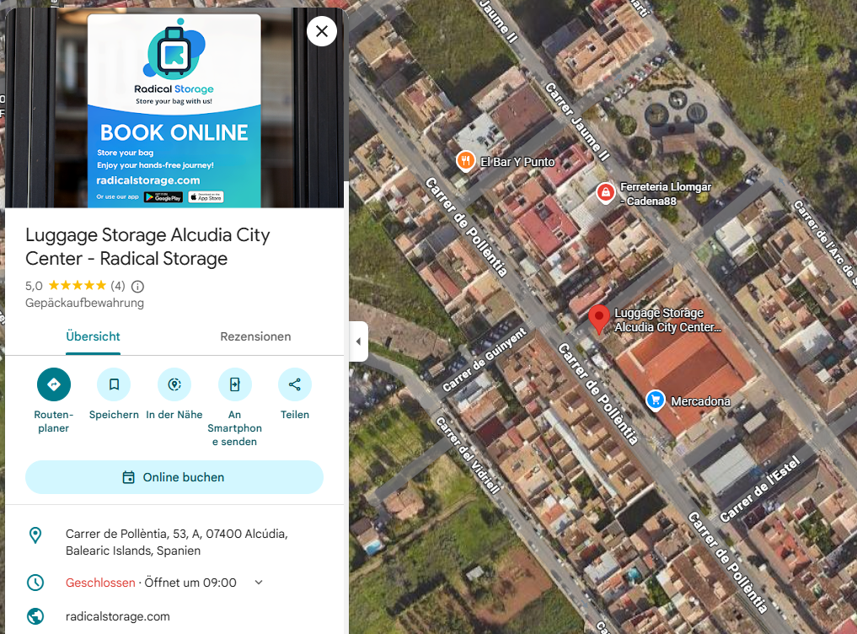Screen dimensions: 857x634
Task: Expand opening hours chevron
Action: 259,583
